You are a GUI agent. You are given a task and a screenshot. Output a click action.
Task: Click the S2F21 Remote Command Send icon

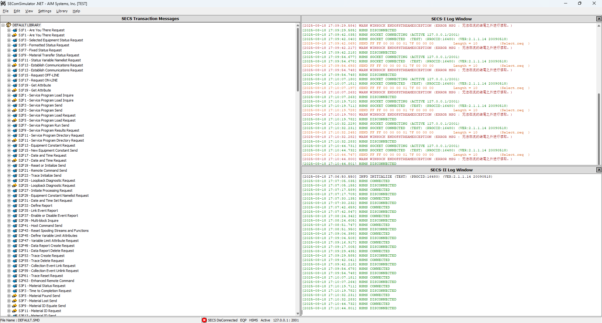14,170
